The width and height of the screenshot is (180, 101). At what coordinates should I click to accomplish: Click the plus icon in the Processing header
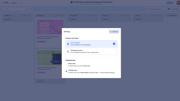93,16
